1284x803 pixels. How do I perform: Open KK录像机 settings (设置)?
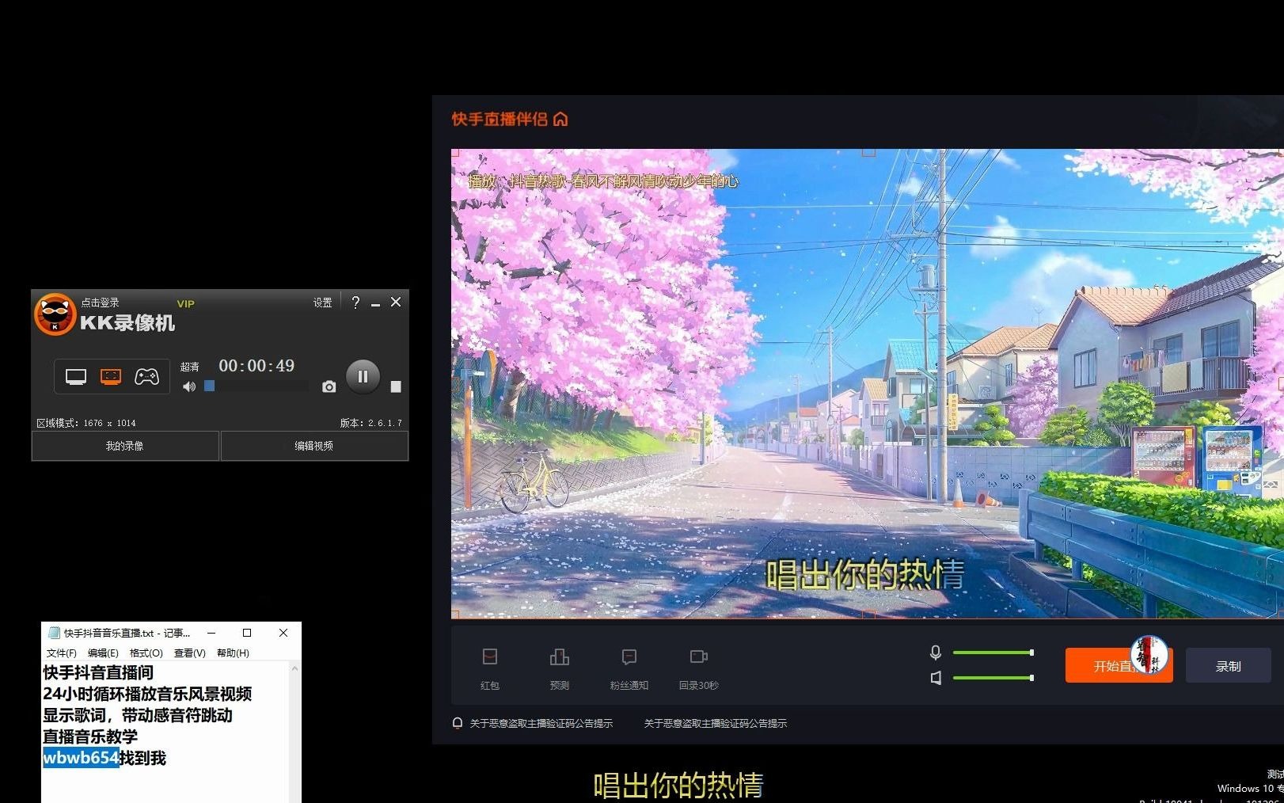click(x=321, y=303)
